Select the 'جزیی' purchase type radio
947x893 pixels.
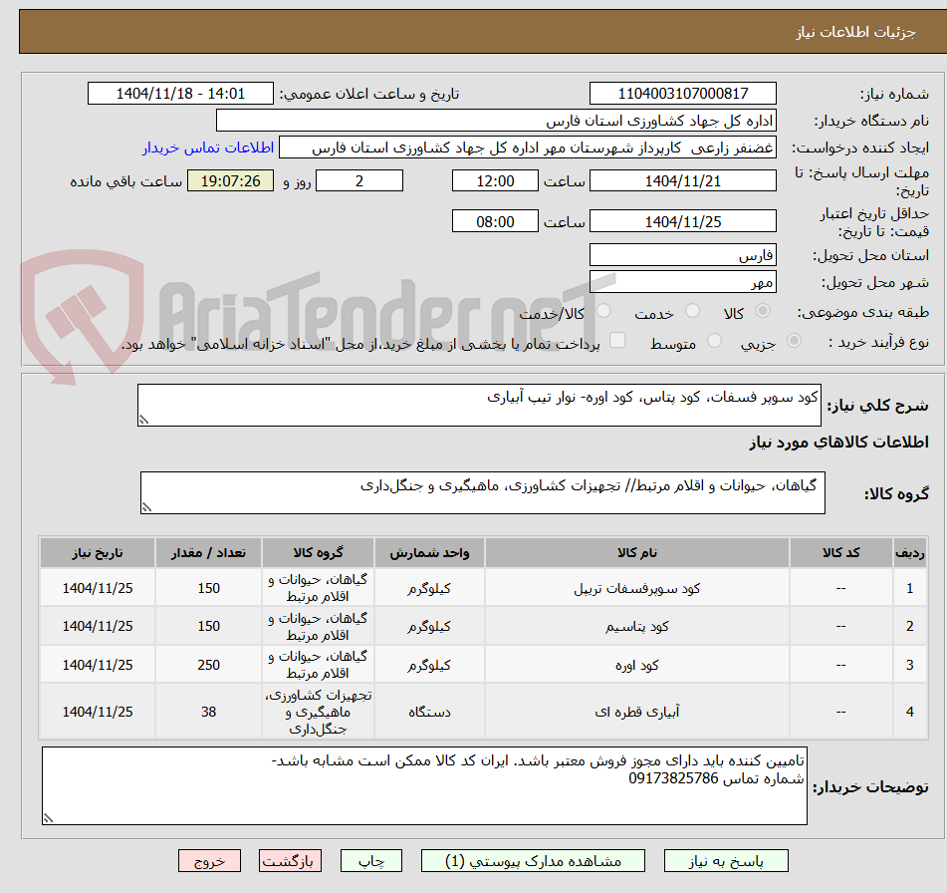point(795,341)
